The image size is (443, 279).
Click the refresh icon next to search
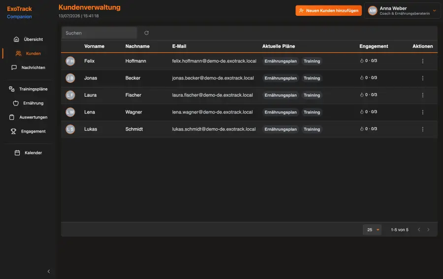coord(146,33)
